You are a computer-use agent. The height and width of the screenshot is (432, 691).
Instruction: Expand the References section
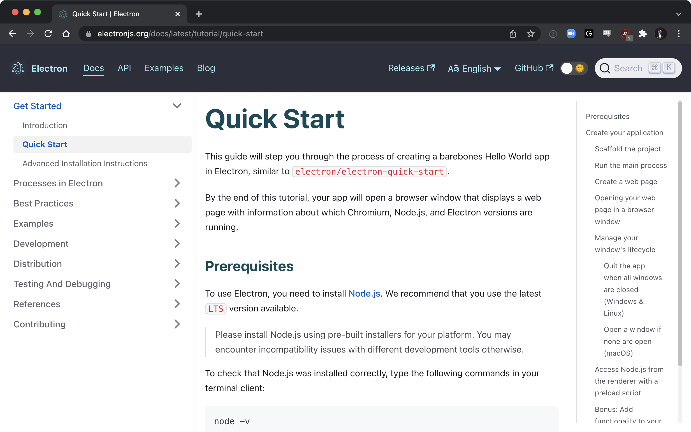[x=177, y=304]
